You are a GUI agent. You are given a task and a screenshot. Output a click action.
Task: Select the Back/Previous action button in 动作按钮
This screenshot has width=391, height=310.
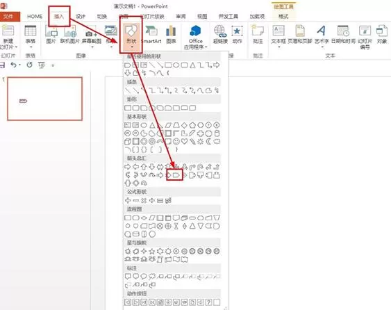pos(128,302)
